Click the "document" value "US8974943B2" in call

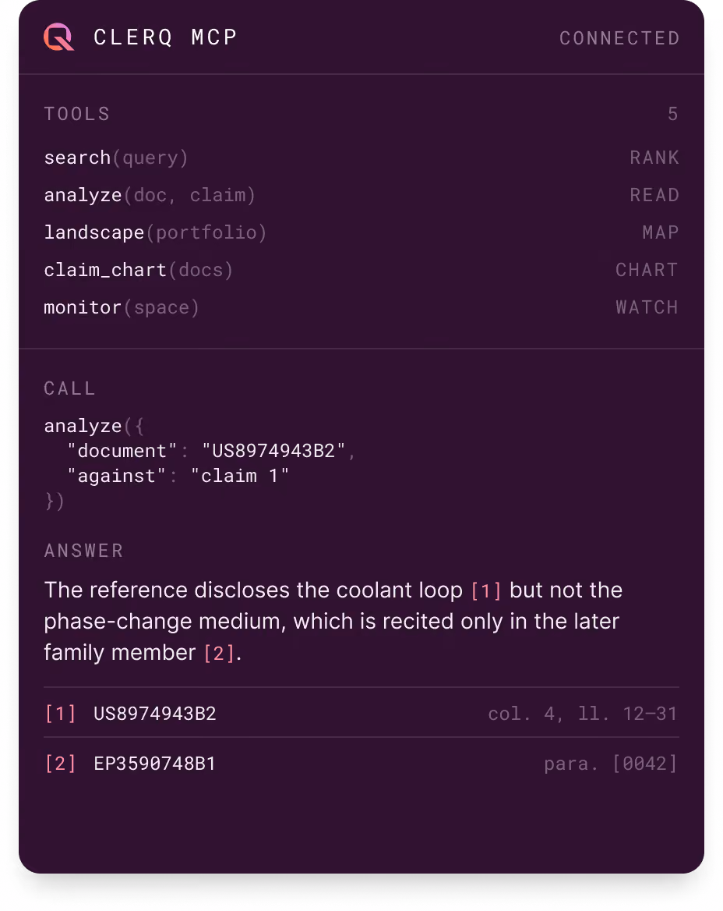pos(273,451)
